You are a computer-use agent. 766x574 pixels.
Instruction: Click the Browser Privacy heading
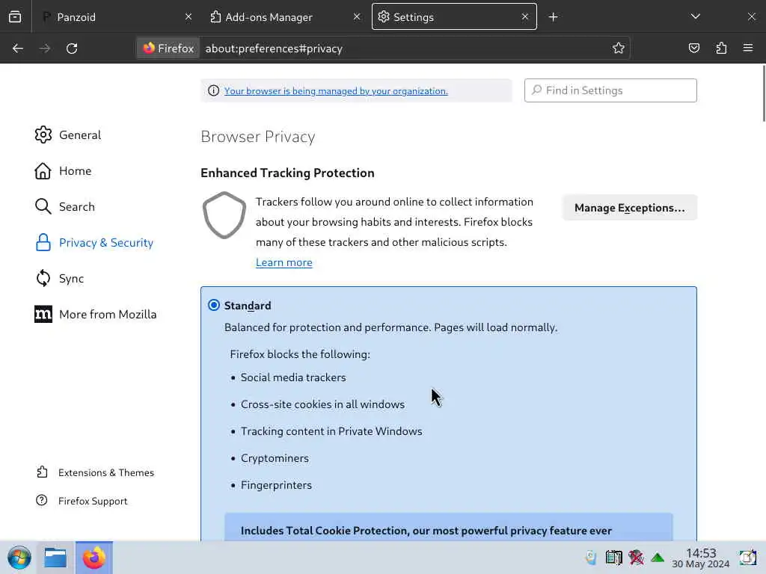point(258,137)
